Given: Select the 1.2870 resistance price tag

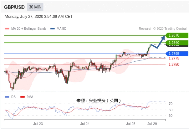Looking at the screenshot, I should click(177, 35).
